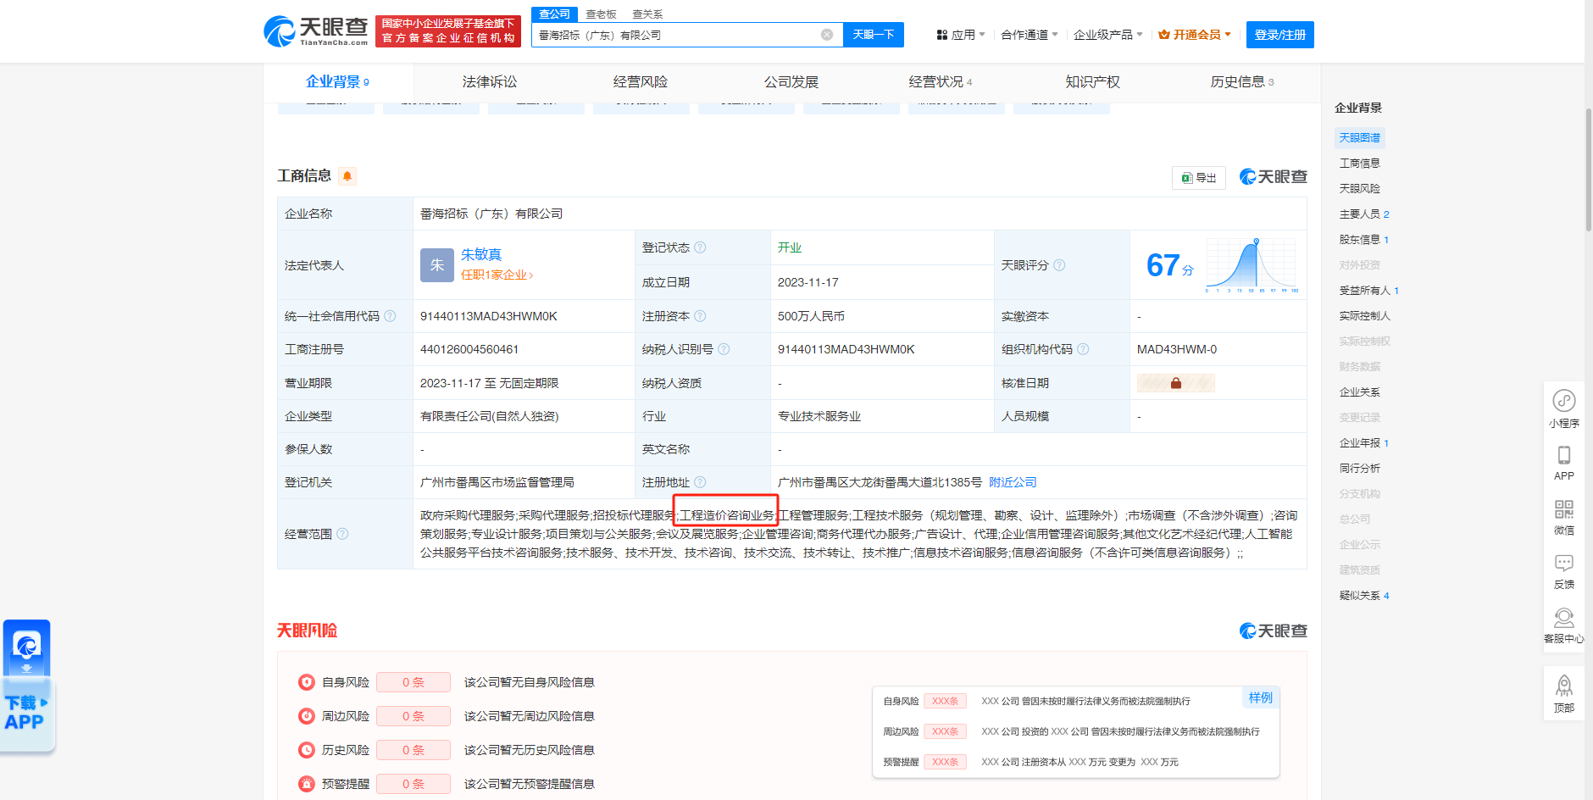Clear the search field with X icon
The height and width of the screenshot is (800, 1593).
[827, 35]
